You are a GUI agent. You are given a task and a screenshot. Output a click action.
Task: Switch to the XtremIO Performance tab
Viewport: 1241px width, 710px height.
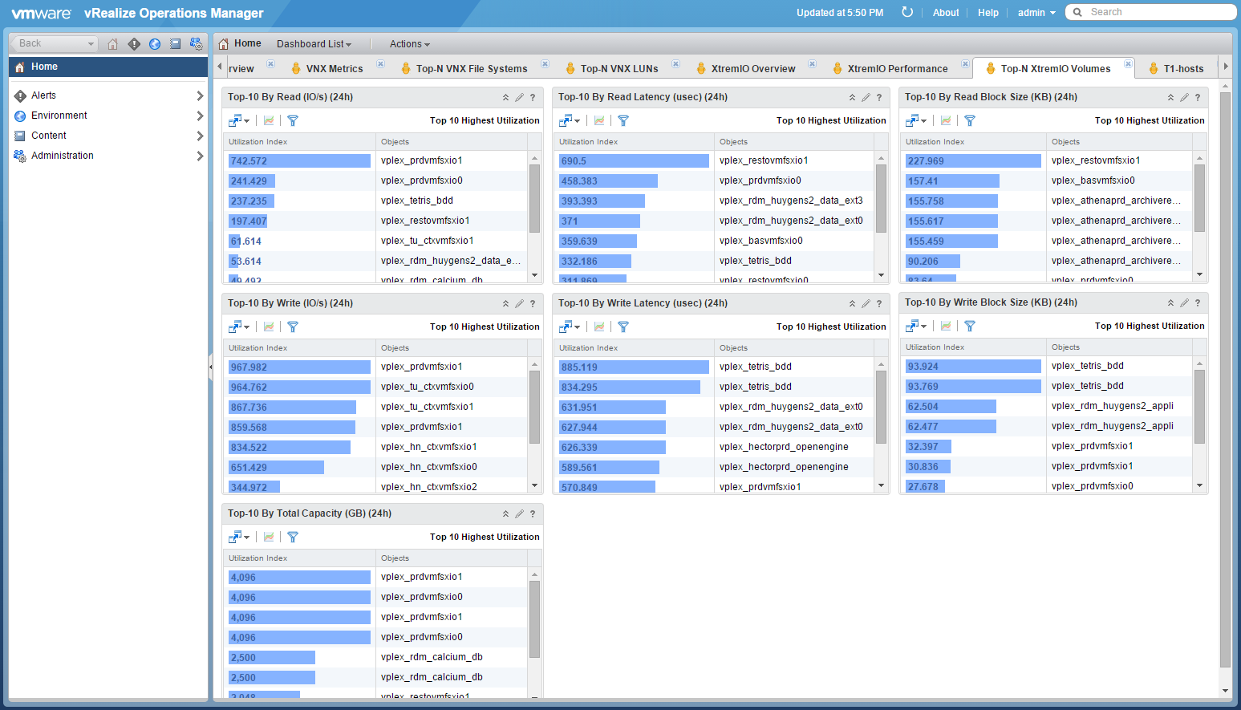coord(898,69)
